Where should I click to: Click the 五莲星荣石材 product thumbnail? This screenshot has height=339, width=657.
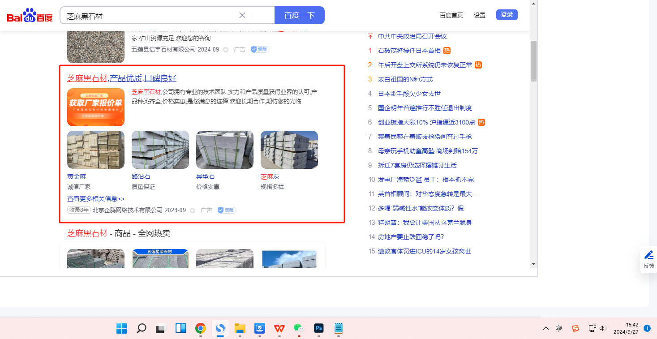pos(160,258)
